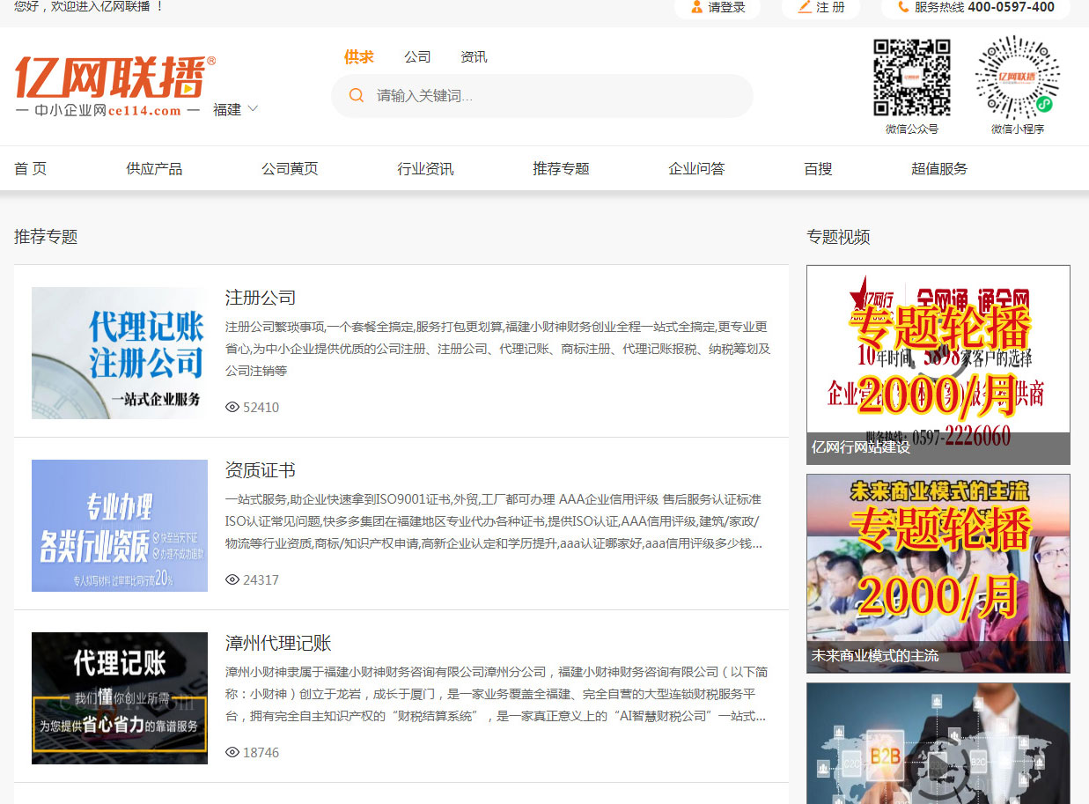Open the 未来商业模式的主流 video thumbnail
The height and width of the screenshot is (804, 1089).
click(x=938, y=572)
